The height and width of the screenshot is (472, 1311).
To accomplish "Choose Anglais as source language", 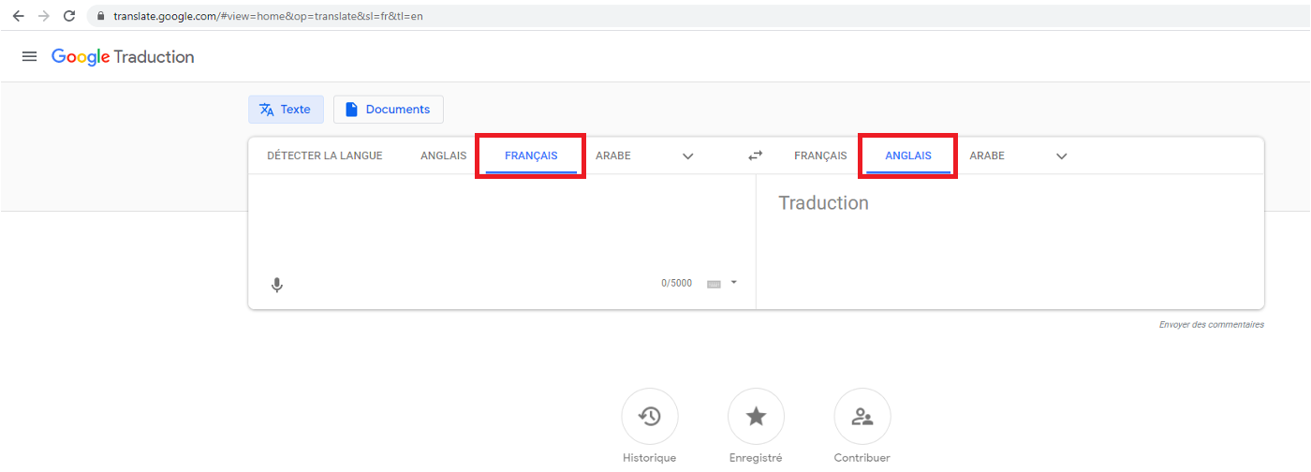I will [x=443, y=156].
